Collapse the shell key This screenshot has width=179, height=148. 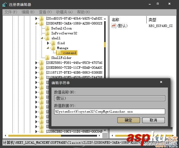(42, 38)
